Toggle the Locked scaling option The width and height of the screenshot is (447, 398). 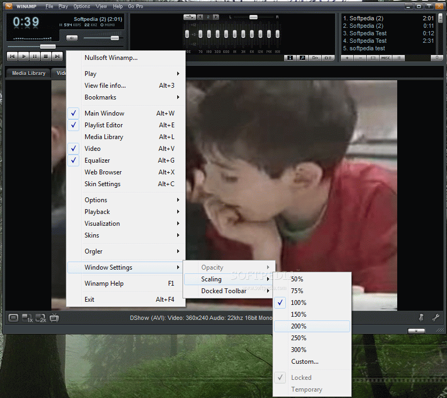click(x=312, y=378)
